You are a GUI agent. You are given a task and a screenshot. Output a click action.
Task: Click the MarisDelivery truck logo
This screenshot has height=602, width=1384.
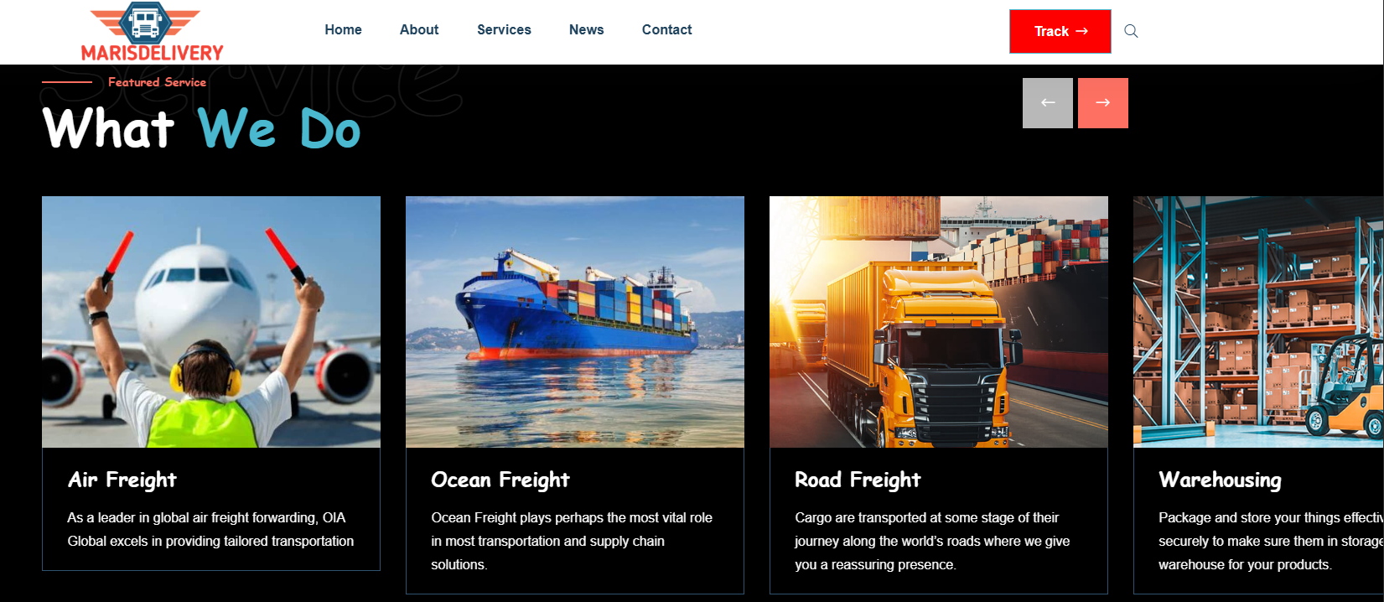pos(152,32)
